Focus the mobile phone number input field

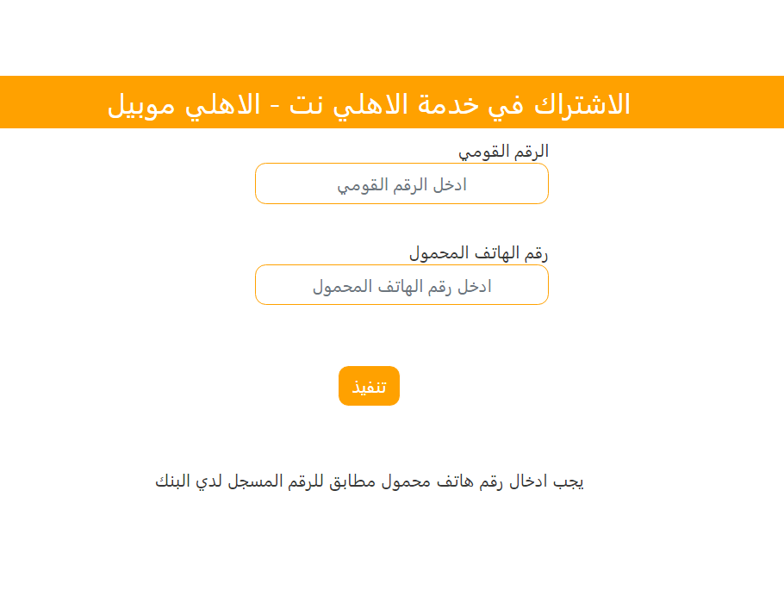[x=401, y=285]
